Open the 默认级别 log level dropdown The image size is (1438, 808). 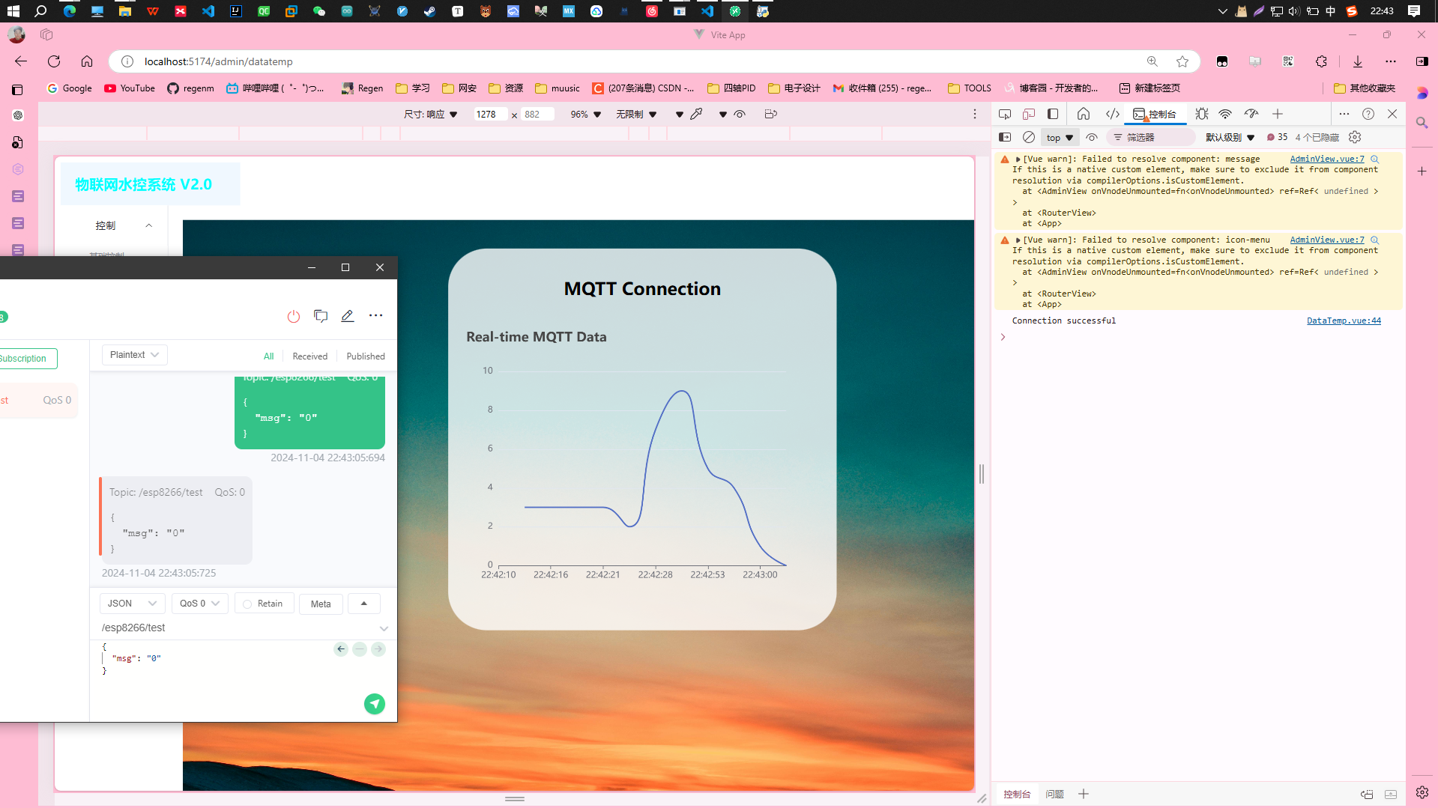1230,137
